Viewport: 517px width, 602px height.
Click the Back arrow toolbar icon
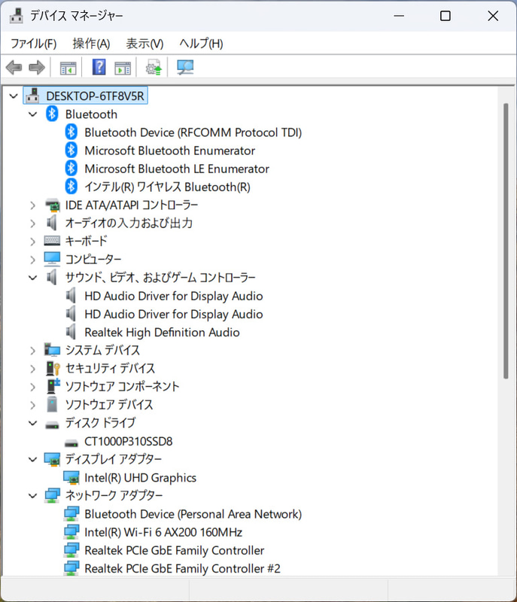click(14, 68)
